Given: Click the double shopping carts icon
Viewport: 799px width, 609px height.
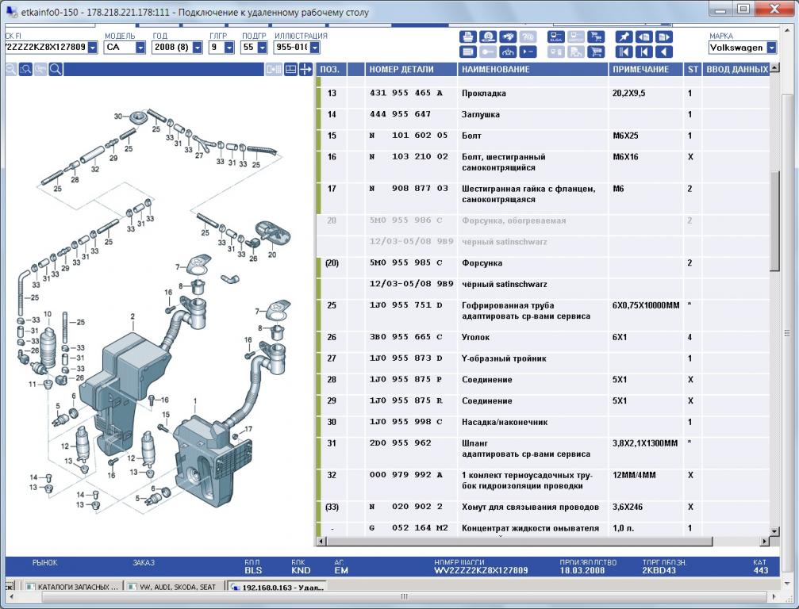Looking at the screenshot, I should click(x=596, y=36).
